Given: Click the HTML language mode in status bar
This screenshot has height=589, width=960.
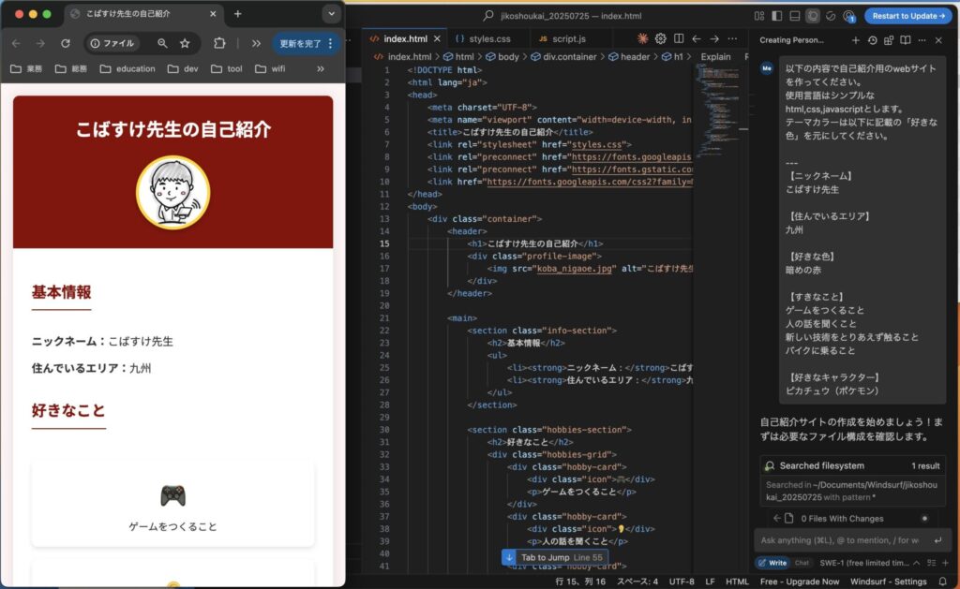Looking at the screenshot, I should 737,582.
